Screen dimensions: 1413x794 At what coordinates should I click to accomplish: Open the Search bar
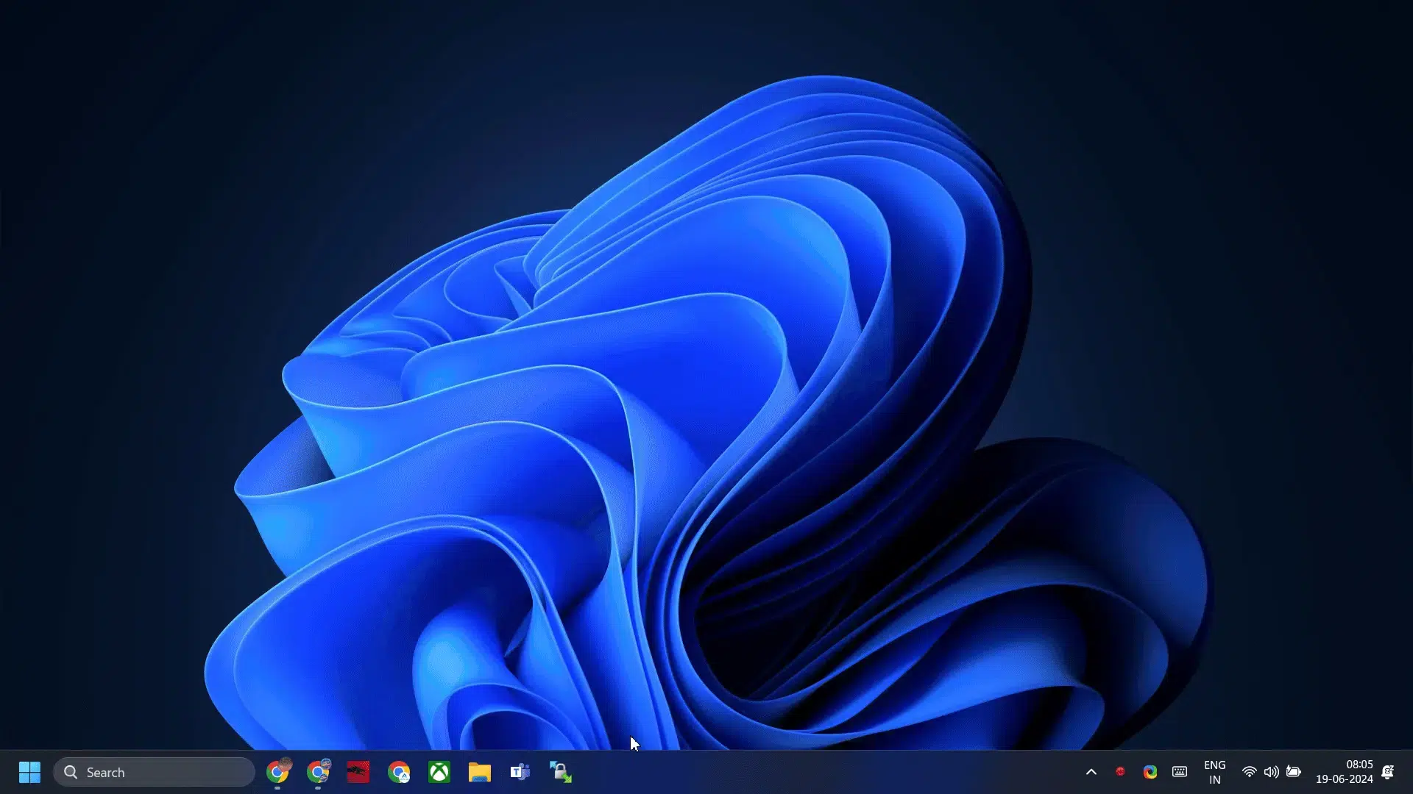pyautogui.click(x=155, y=772)
